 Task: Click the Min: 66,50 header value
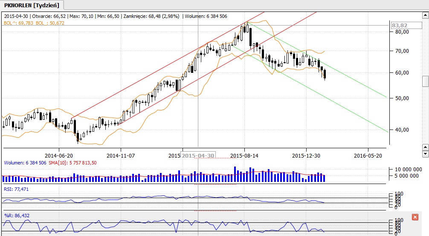tap(108, 16)
